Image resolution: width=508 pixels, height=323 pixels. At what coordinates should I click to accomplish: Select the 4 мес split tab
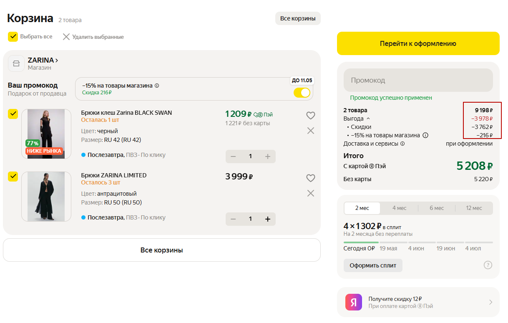coord(399,208)
